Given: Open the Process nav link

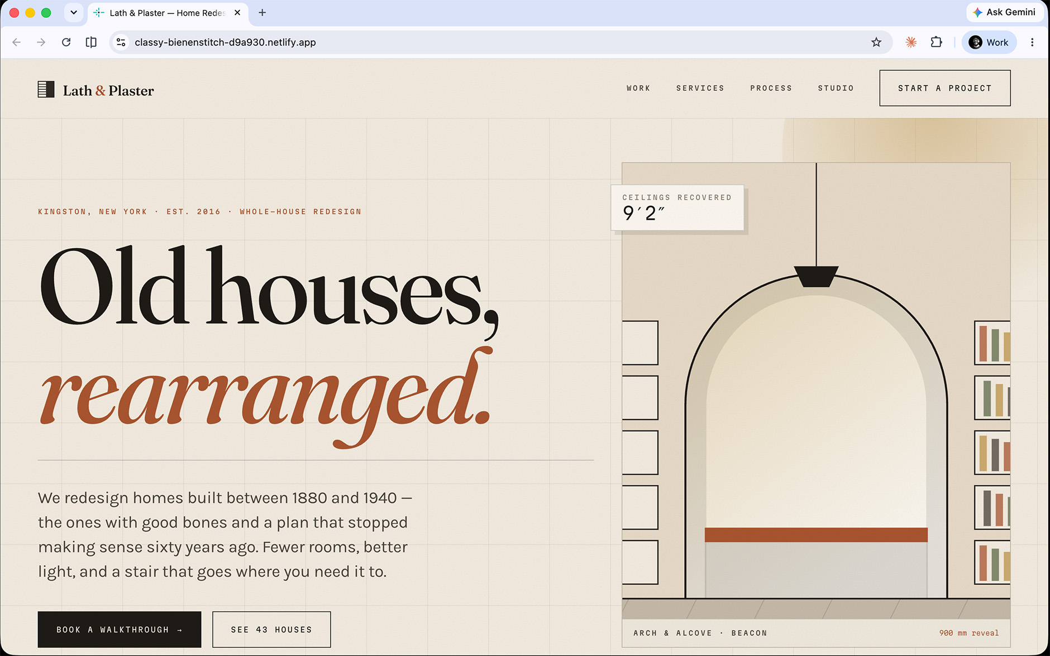Looking at the screenshot, I should coord(771,88).
